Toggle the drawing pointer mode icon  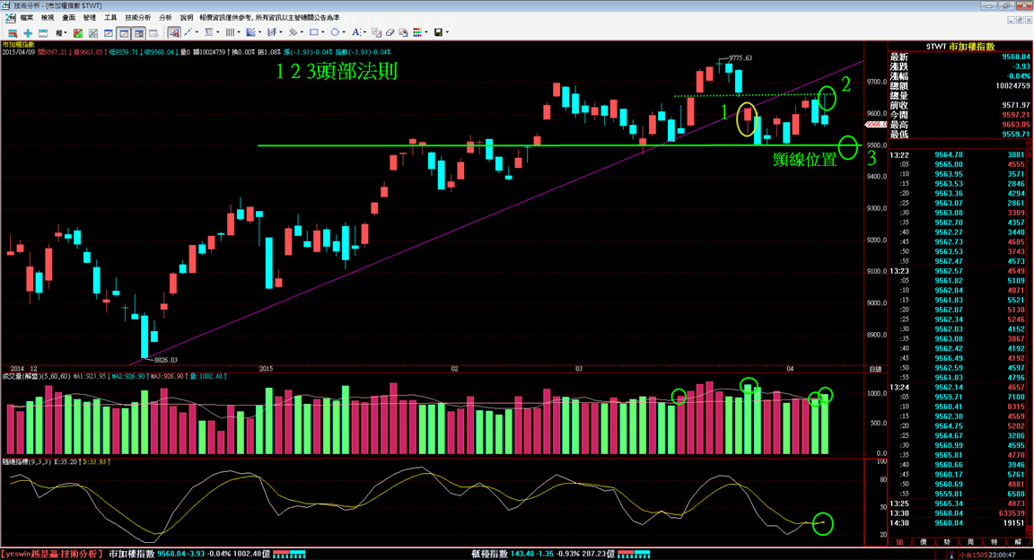pyautogui.click(x=174, y=32)
